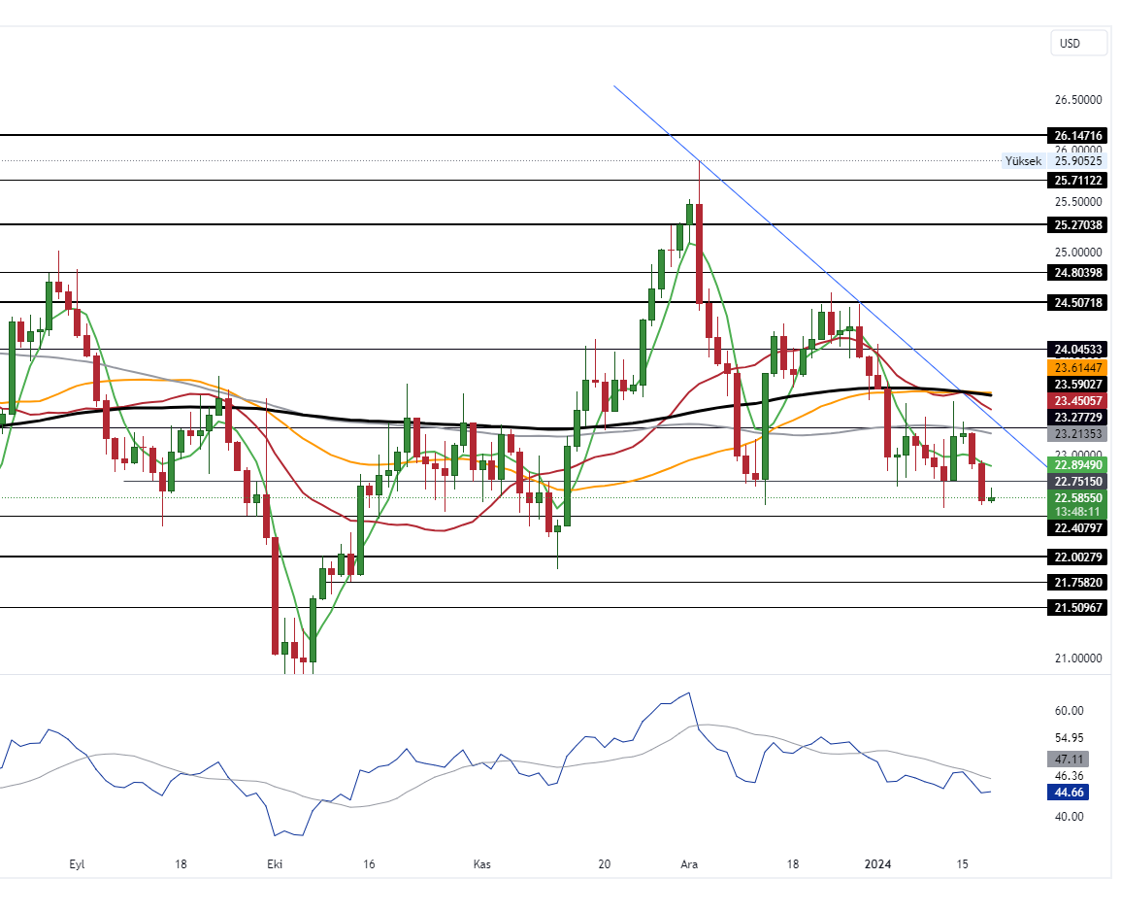
Task: Select the Ara month label on time axis
Action: [690, 863]
